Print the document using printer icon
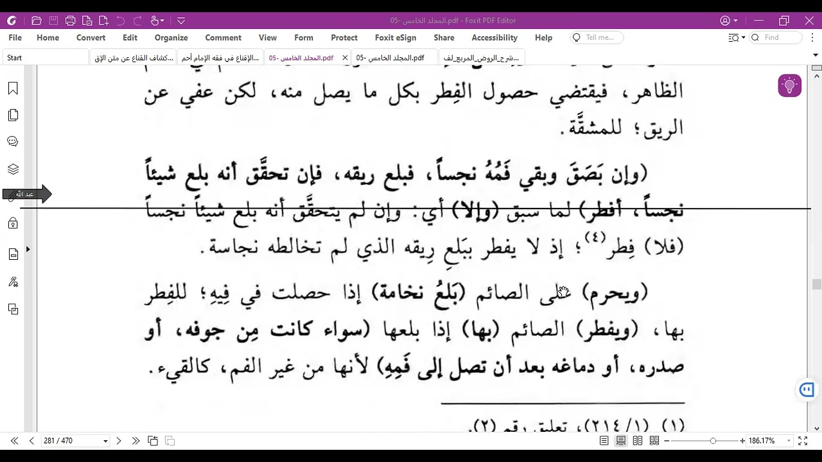 [70, 21]
